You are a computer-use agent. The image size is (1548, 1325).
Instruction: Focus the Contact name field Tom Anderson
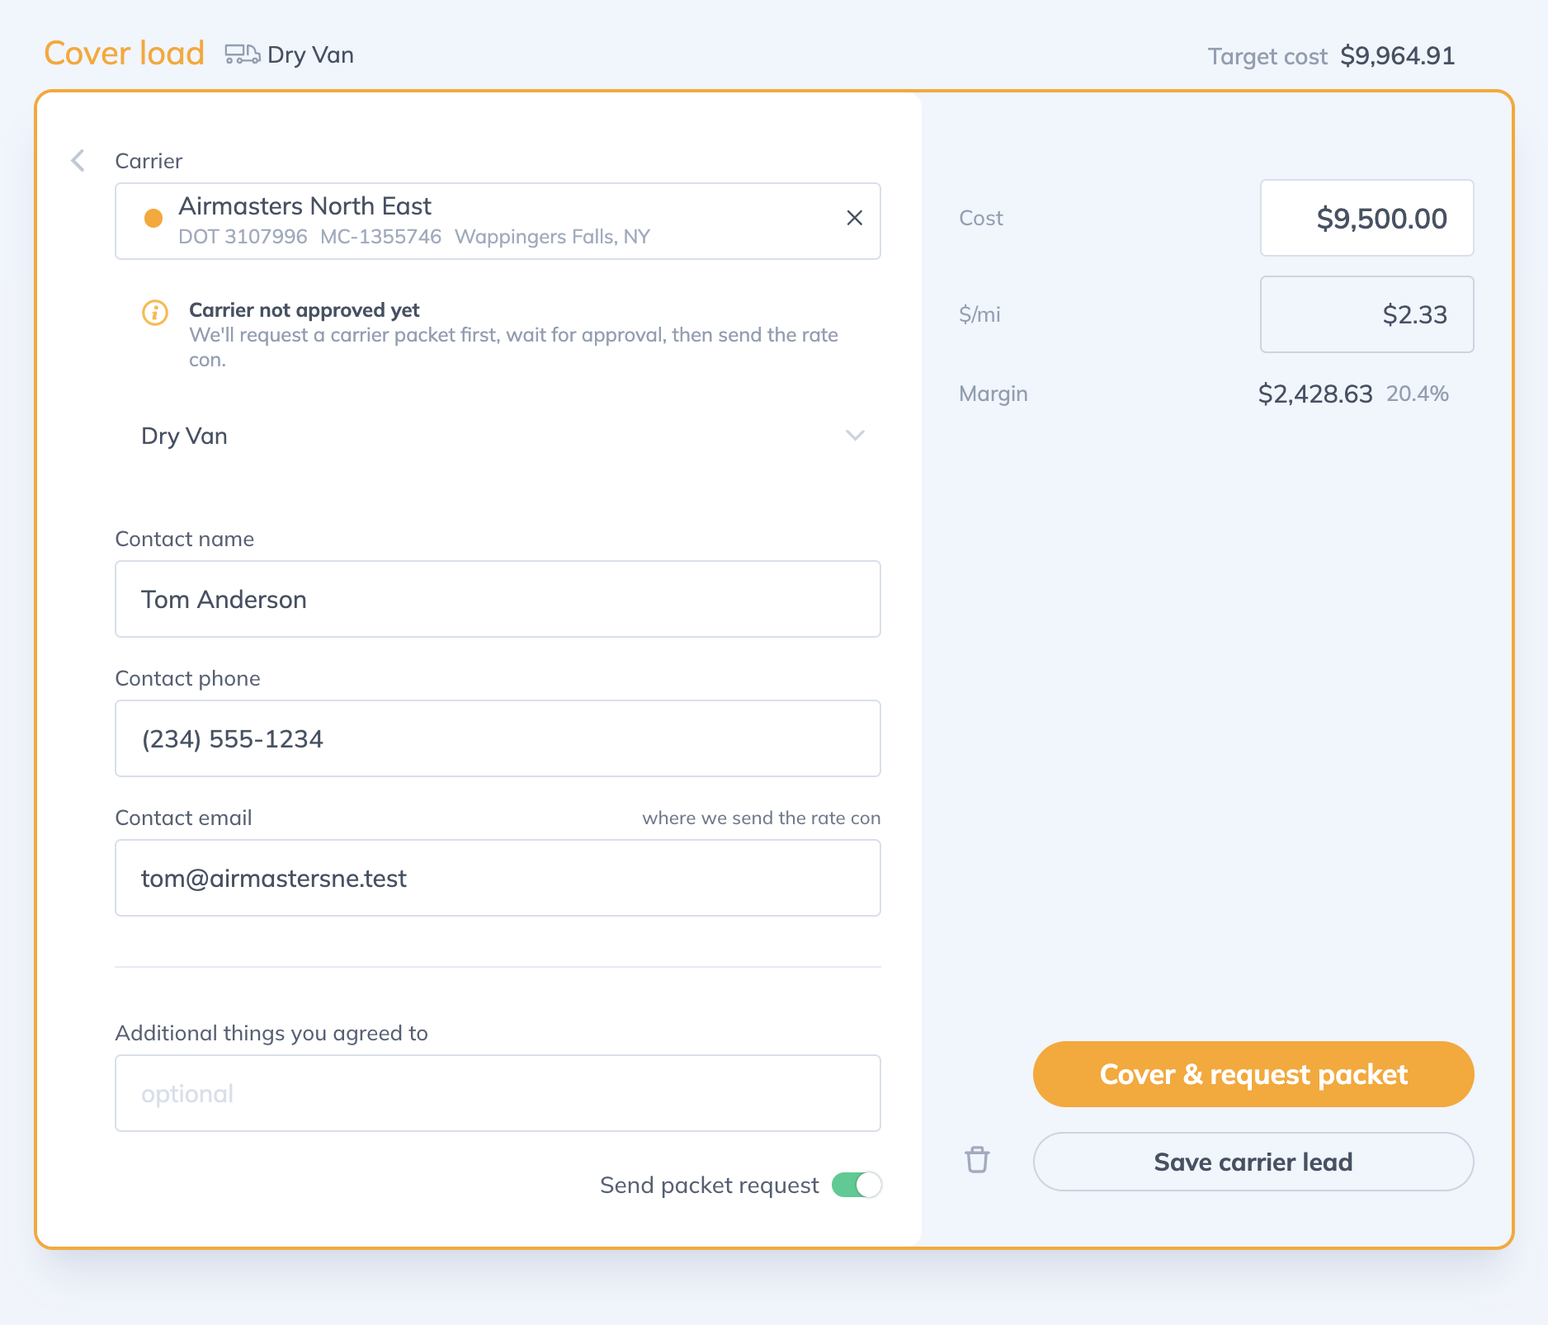[x=498, y=599]
